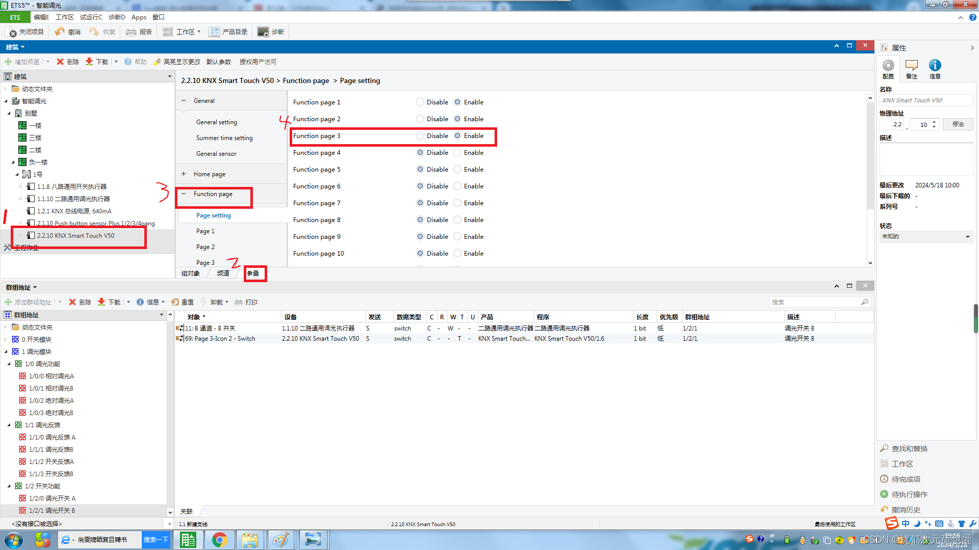The image size is (979, 550).
Task: Open the 备注 comments icon in properties
Action: (911, 66)
